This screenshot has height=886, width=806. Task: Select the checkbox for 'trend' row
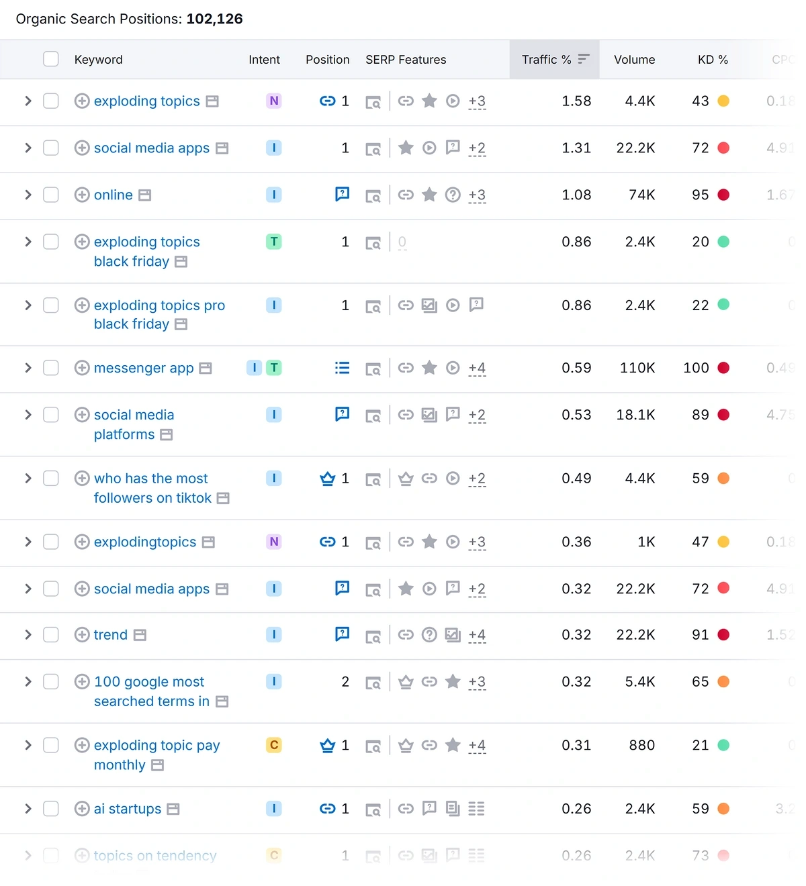pyautogui.click(x=51, y=635)
